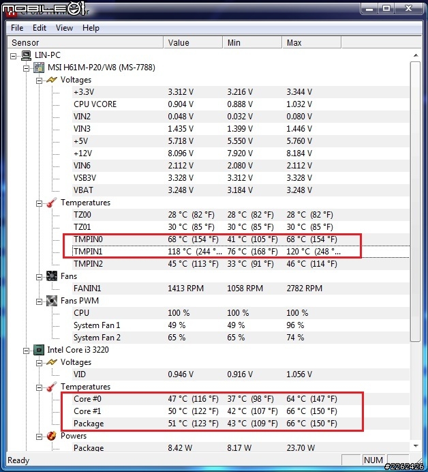Click the motherboard Temperatures thermometer icon
Viewport: 428px width, 472px height.
(52, 203)
